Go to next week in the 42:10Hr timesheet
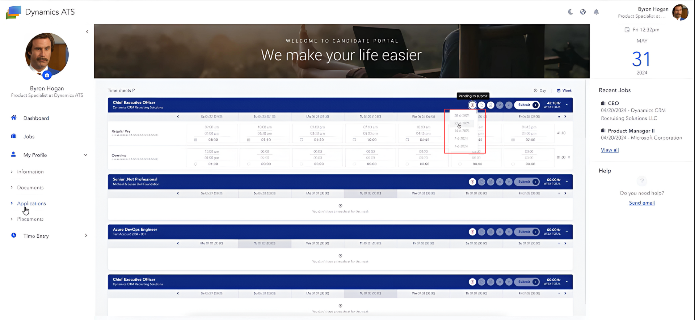Screen dimensions: 695x320 pyautogui.click(x=565, y=116)
